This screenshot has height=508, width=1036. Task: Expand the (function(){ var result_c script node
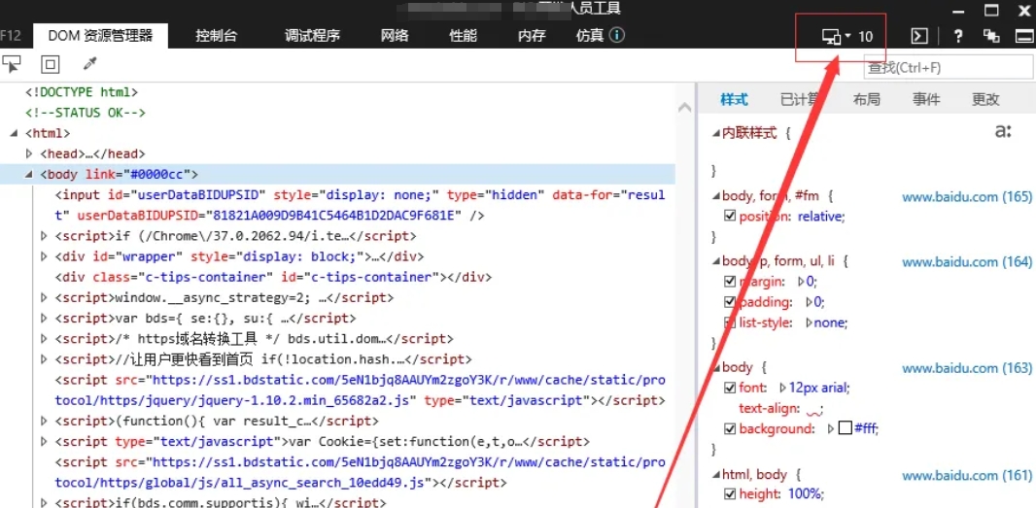point(45,421)
